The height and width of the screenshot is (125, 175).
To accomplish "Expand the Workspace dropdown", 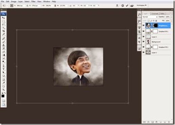I will (141, 5).
